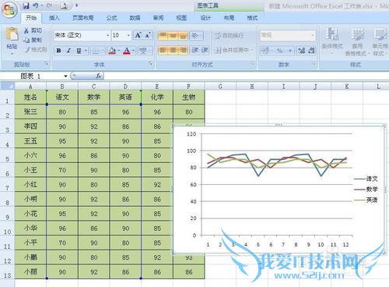Switch to the Data (数据) tab
Image resolution: width=389 pixels, height=287 pixels.
pos(135,18)
